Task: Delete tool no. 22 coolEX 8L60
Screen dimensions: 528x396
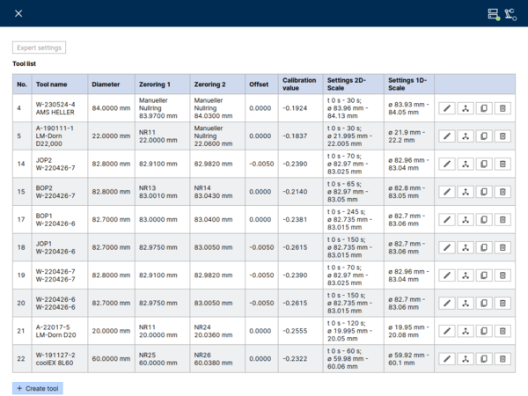Action: pyautogui.click(x=502, y=359)
